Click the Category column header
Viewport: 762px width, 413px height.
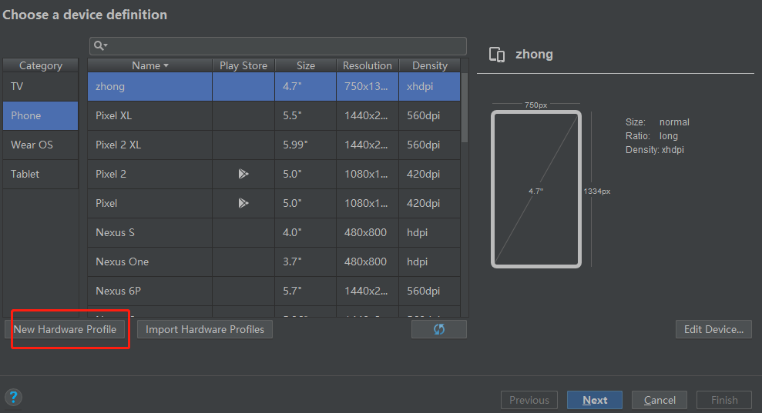coord(40,65)
